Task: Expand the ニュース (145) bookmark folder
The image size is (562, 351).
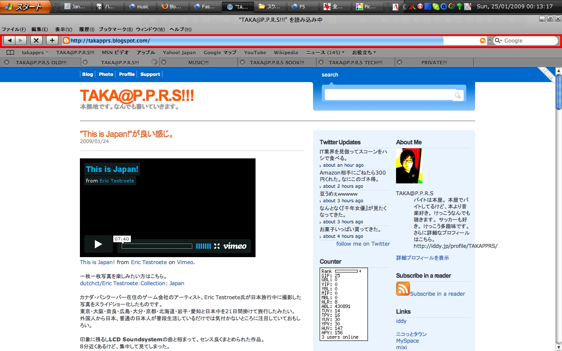Action: pyautogui.click(x=325, y=52)
